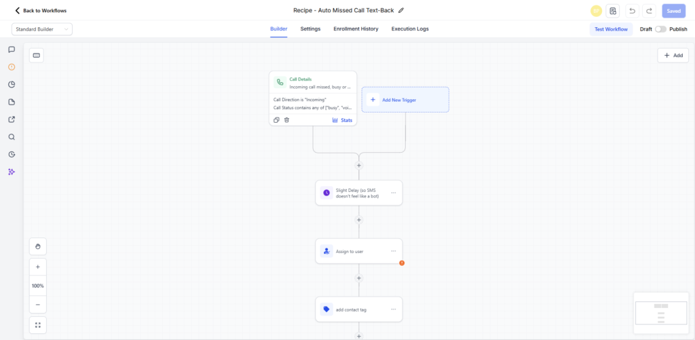Toggle the Draft/Publish switch
Image resolution: width=695 pixels, height=340 pixels.
tap(660, 29)
